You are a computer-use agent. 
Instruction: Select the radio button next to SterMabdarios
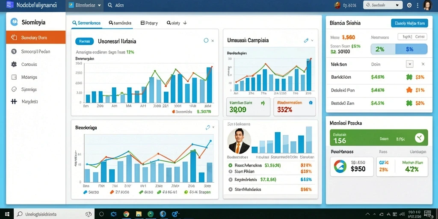click(231, 189)
